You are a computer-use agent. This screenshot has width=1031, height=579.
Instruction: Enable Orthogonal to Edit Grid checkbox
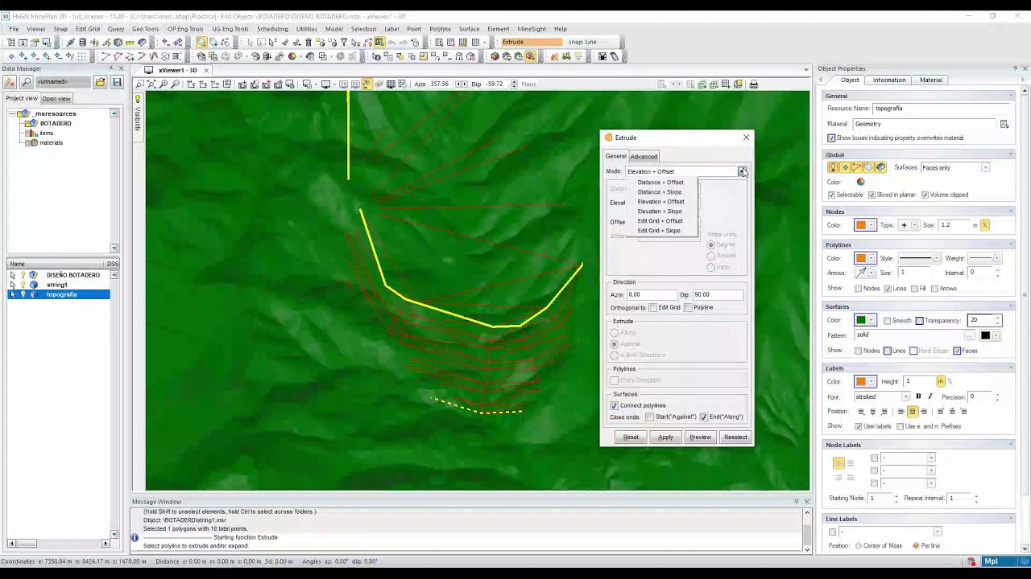653,307
